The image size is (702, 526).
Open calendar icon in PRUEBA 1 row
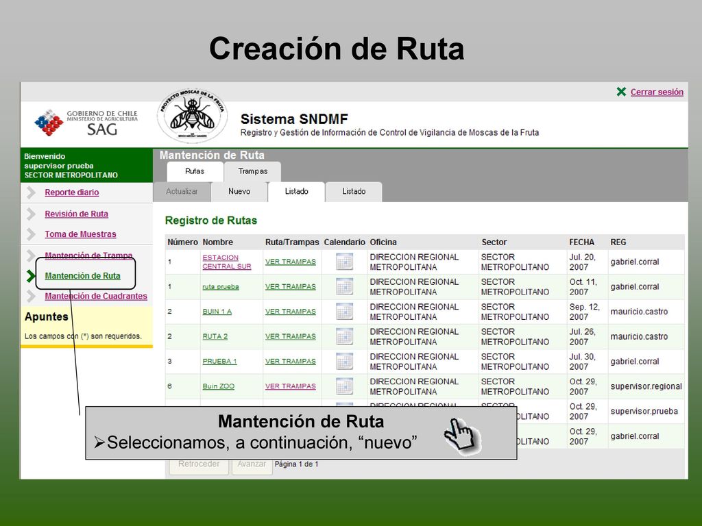(x=344, y=362)
